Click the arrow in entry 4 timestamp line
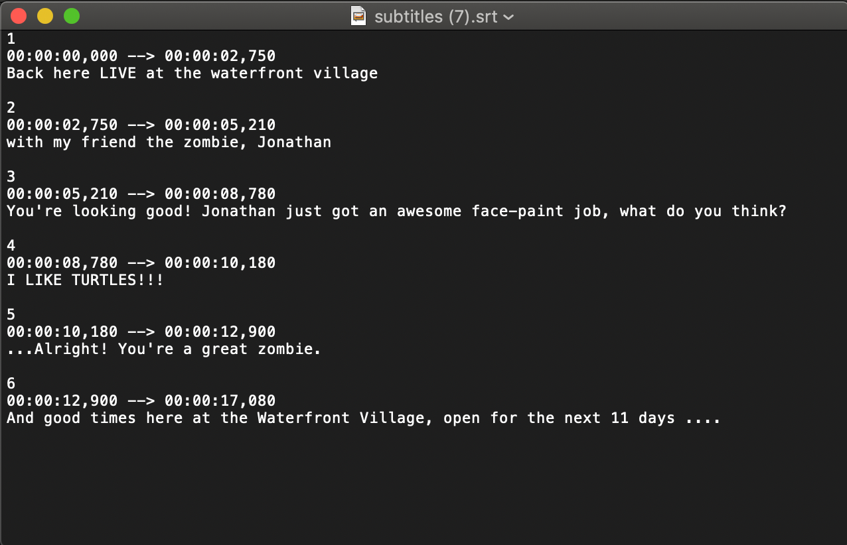The width and height of the screenshot is (847, 545). pyautogui.click(x=141, y=263)
